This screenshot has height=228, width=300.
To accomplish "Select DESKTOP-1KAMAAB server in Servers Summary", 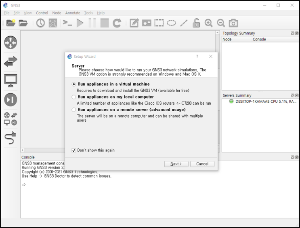I will click(262, 101).
